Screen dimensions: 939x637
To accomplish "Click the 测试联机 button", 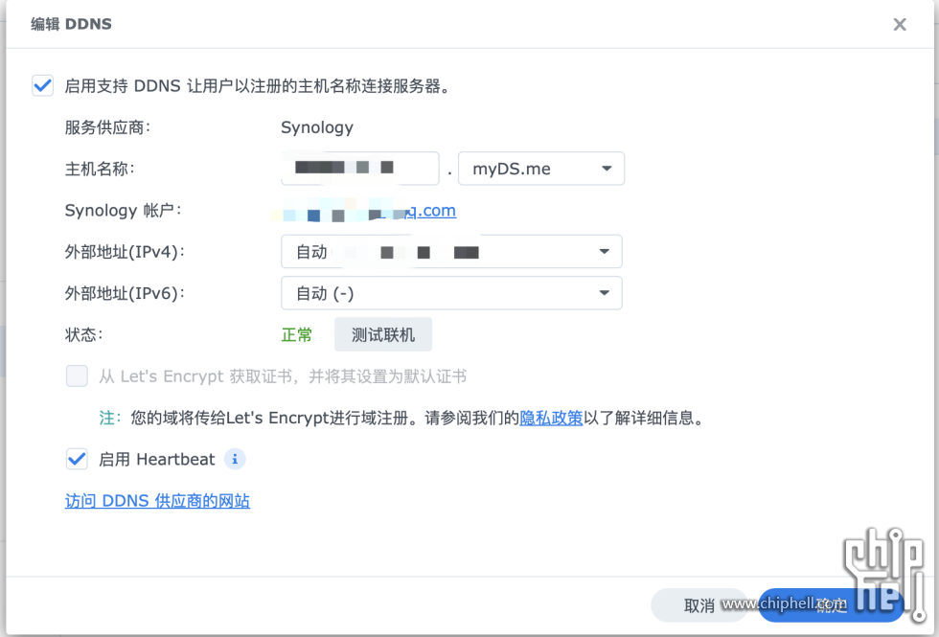I will tap(383, 334).
